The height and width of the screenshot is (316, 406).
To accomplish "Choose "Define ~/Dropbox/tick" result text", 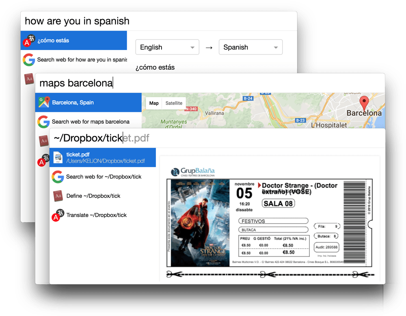I will click(93, 196).
